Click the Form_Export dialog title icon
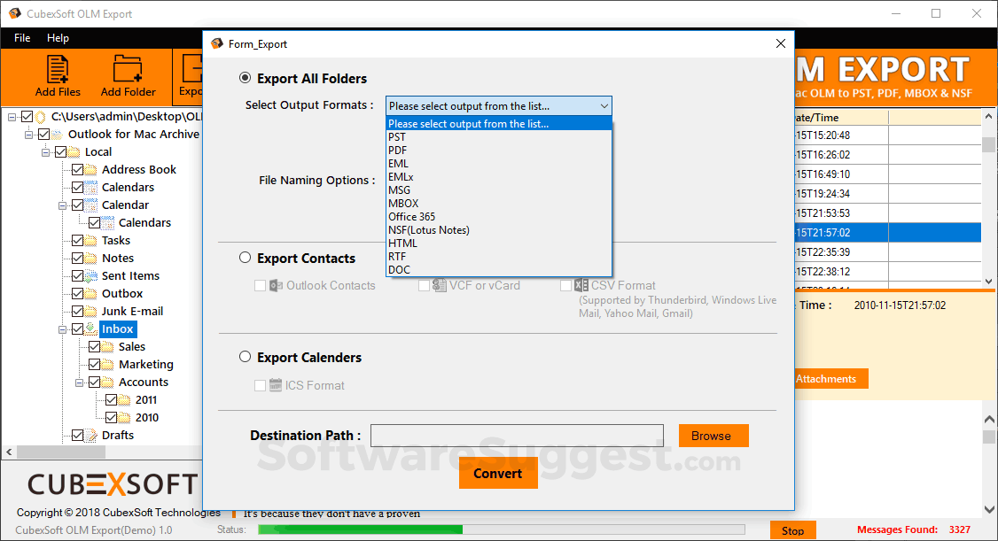The width and height of the screenshot is (998, 541). click(217, 43)
